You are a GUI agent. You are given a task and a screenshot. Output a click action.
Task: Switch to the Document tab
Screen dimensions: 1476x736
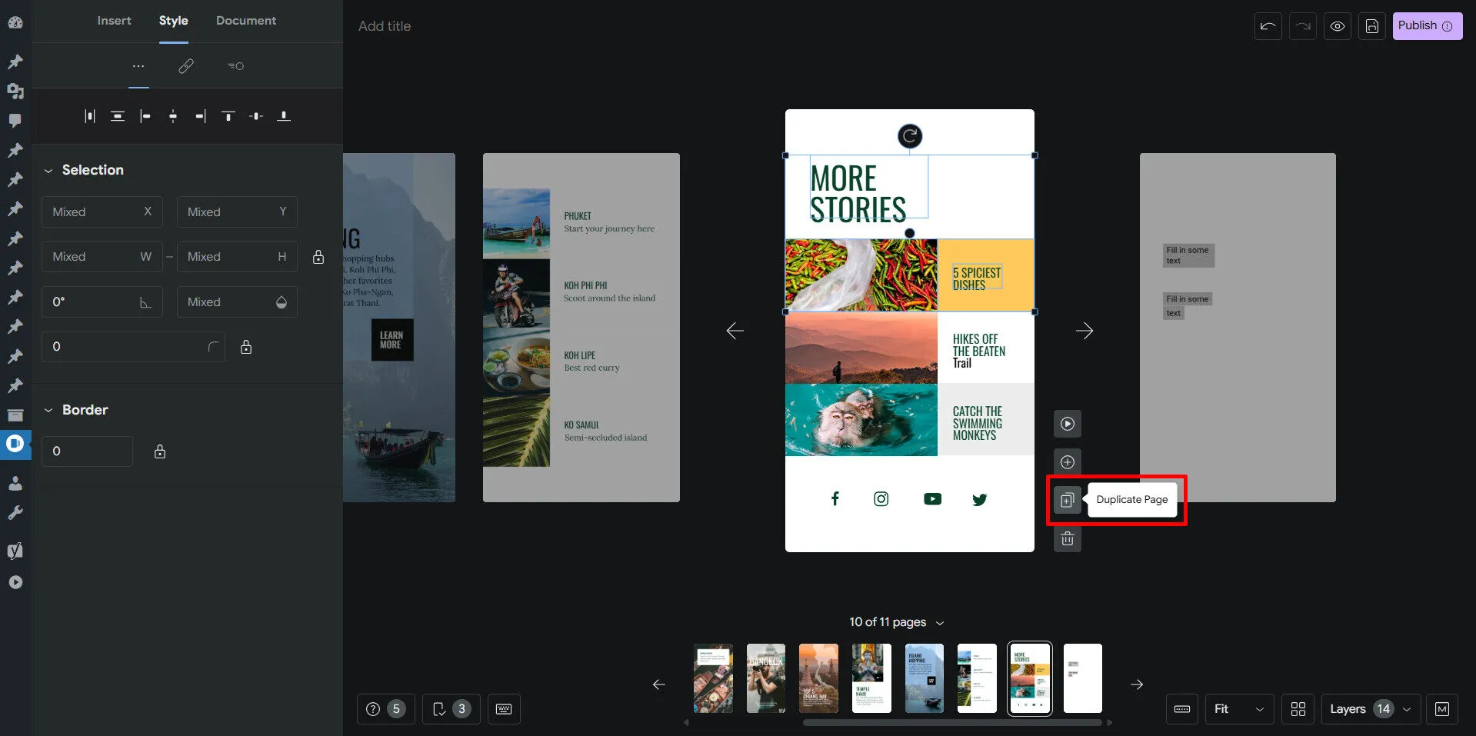point(245,21)
